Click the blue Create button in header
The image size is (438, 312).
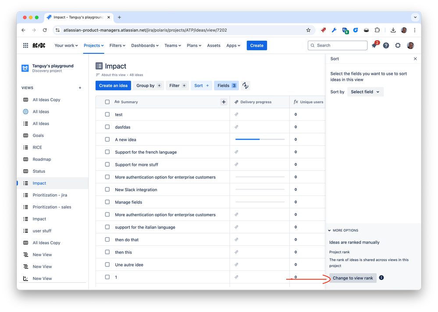(x=257, y=46)
